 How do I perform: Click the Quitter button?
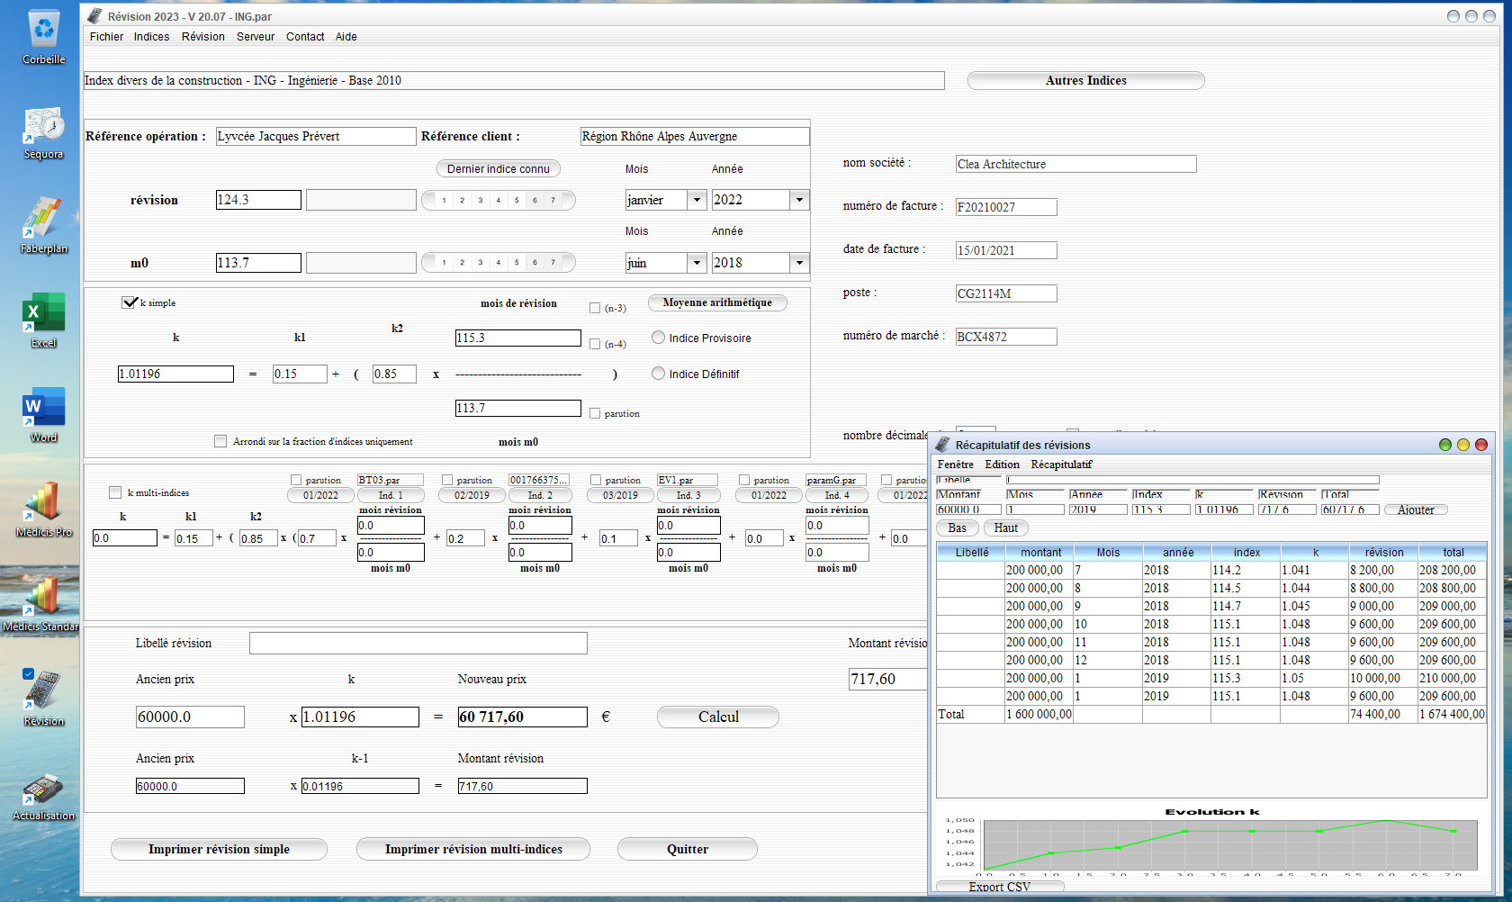coord(688,849)
